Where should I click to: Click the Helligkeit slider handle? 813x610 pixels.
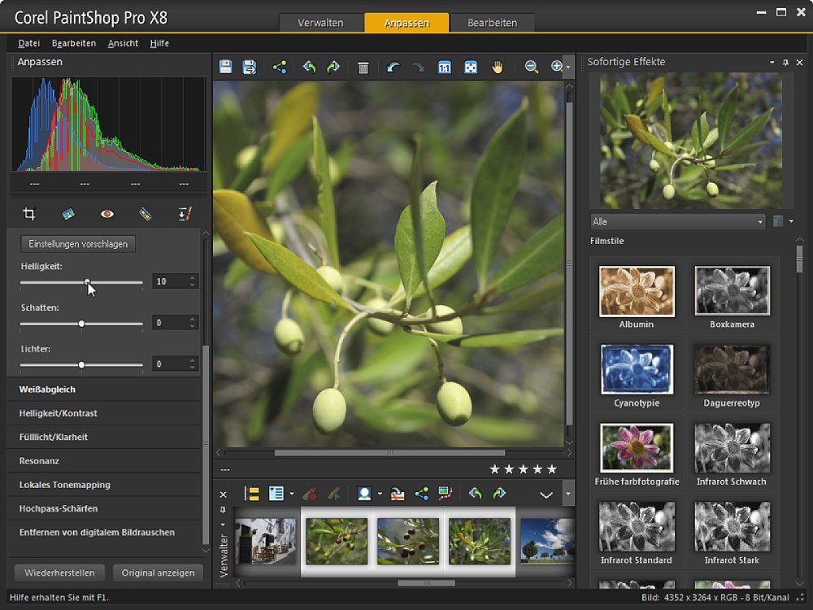pyautogui.click(x=88, y=282)
